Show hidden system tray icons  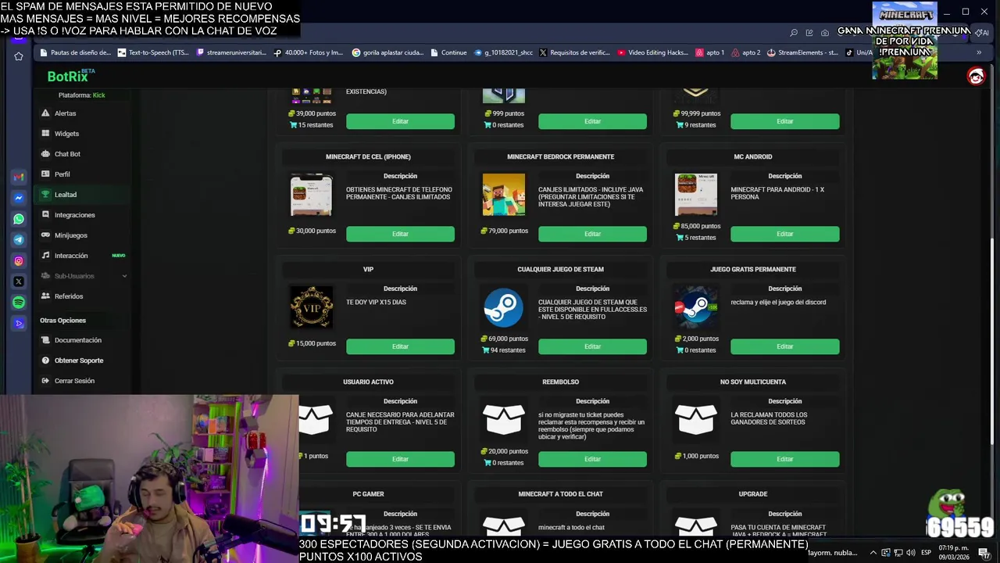pos(873,553)
